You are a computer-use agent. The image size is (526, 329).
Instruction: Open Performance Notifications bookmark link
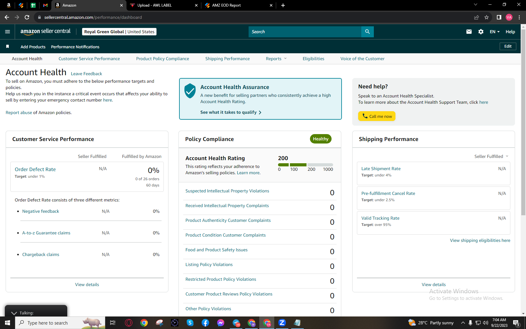click(75, 47)
